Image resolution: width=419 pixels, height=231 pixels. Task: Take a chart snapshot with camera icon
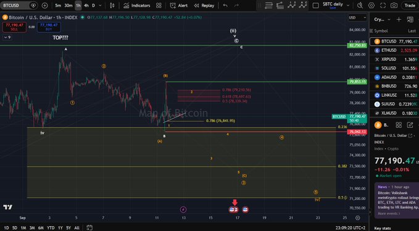394,6
